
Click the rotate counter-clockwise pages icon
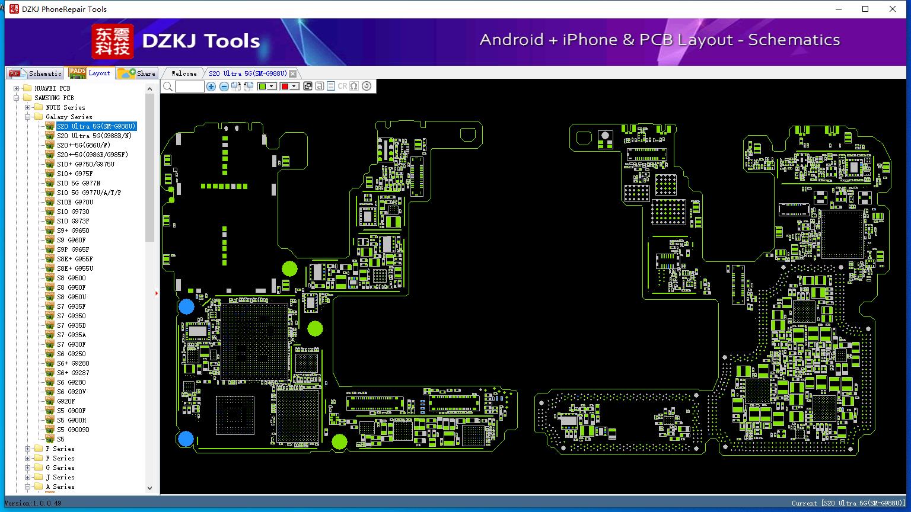(x=249, y=87)
